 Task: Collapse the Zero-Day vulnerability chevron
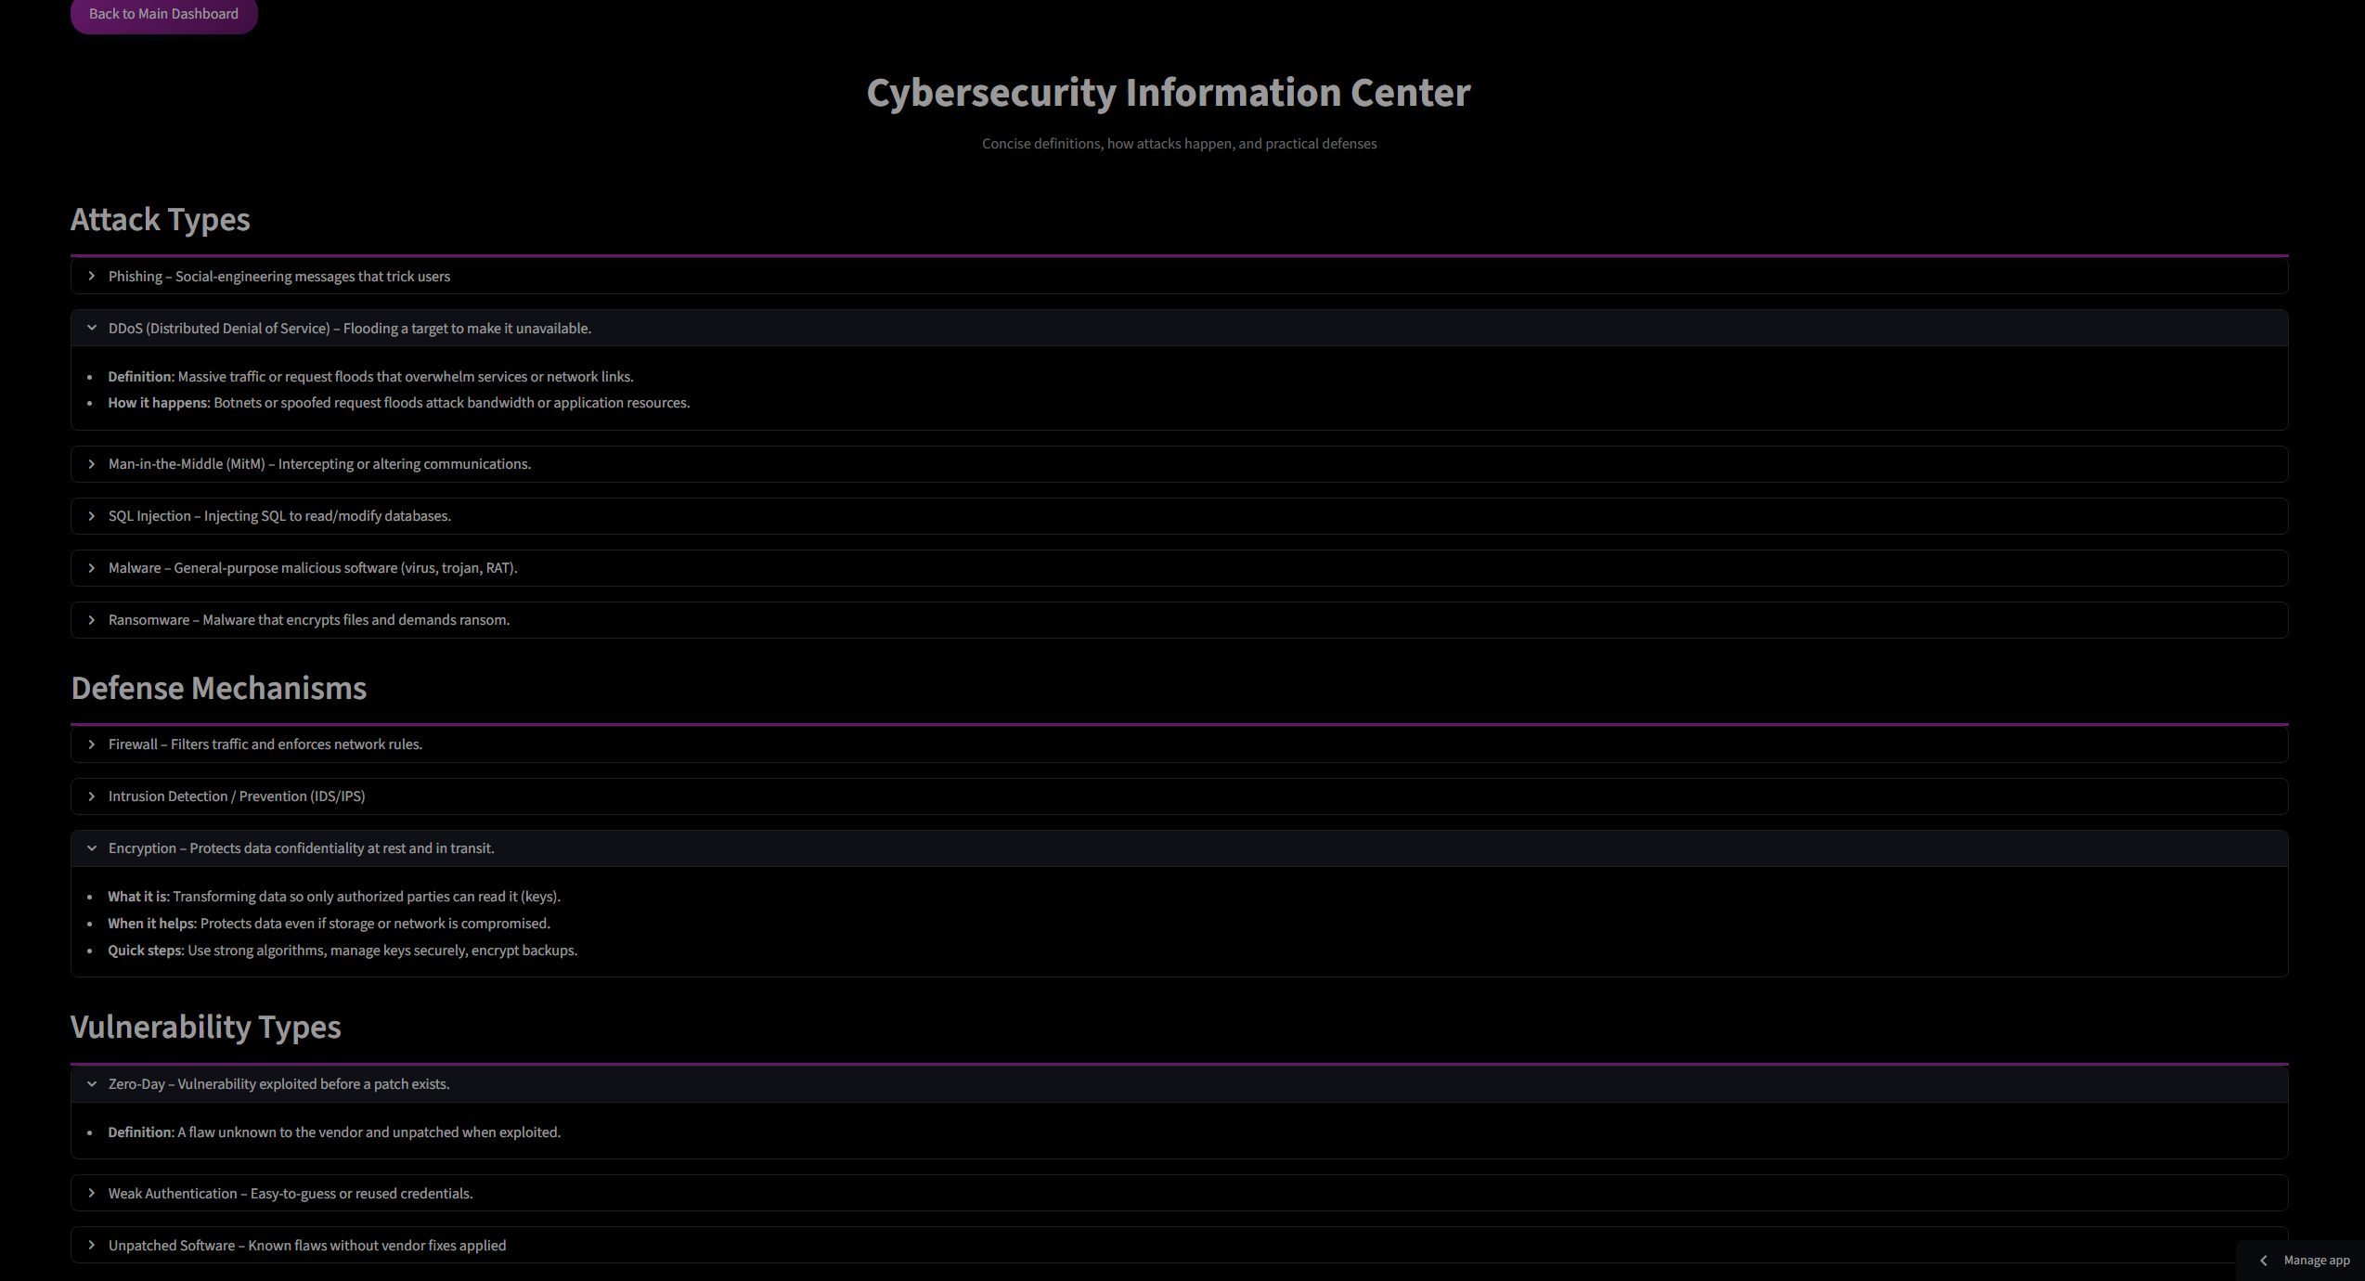coord(92,1084)
